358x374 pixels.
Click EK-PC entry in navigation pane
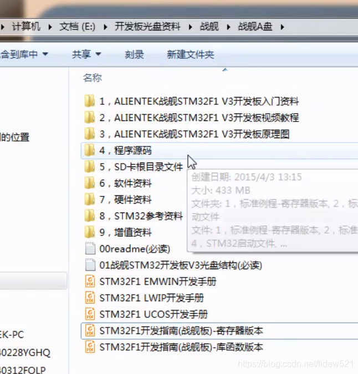(x=12, y=335)
